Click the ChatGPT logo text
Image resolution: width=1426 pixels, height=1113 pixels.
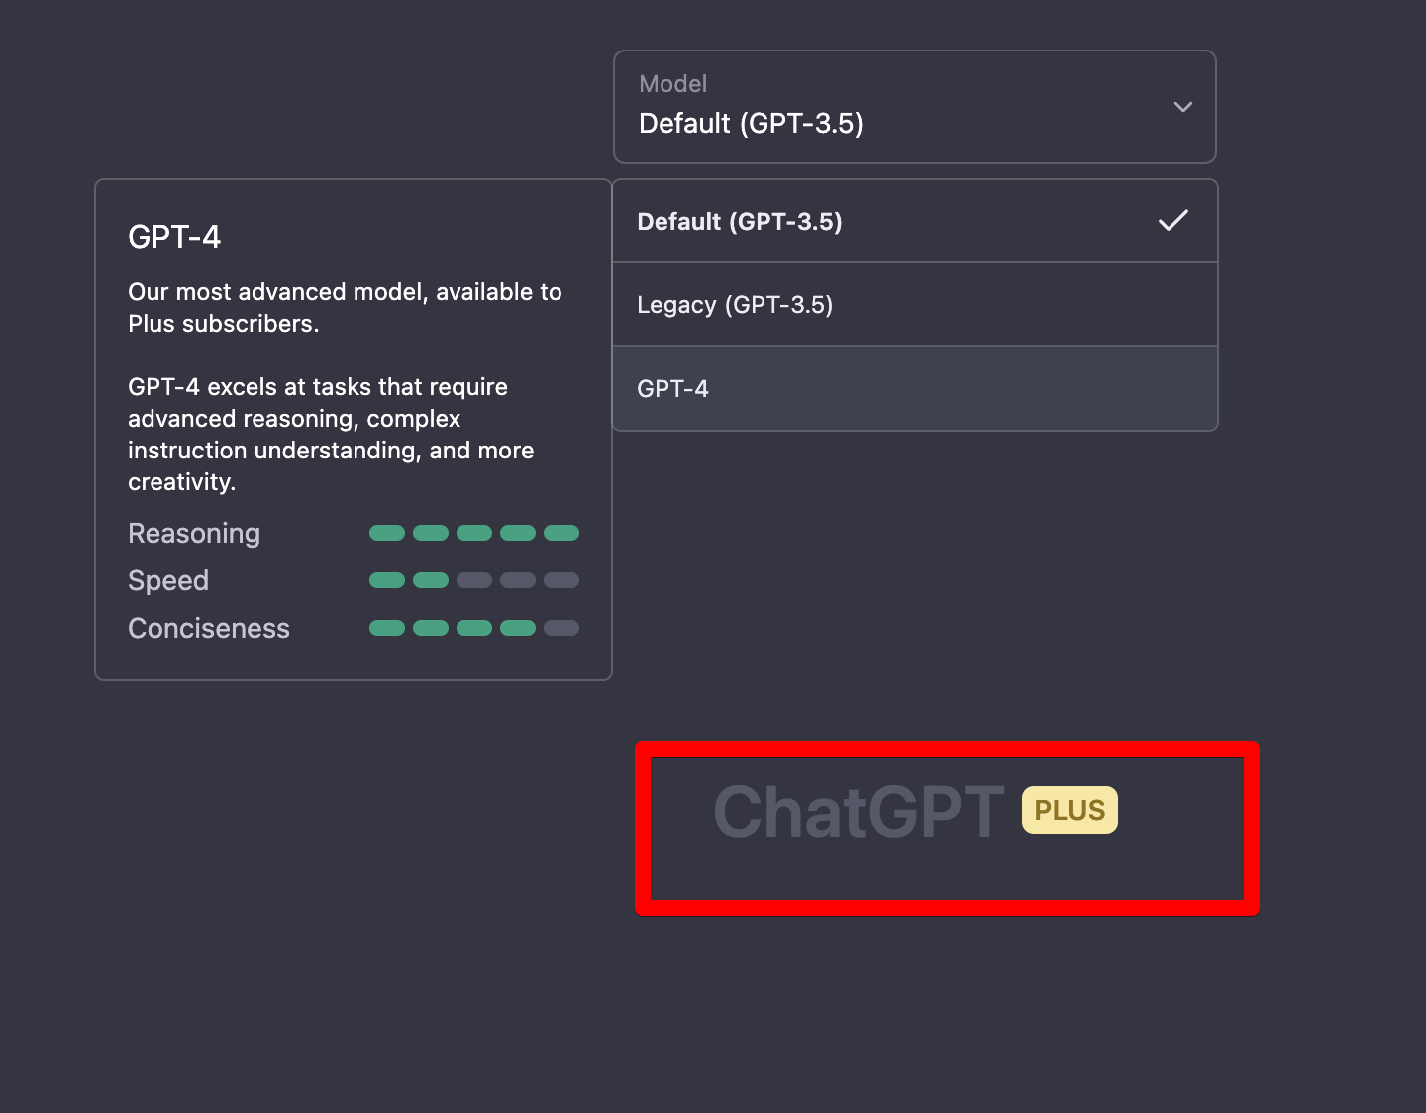point(859,812)
